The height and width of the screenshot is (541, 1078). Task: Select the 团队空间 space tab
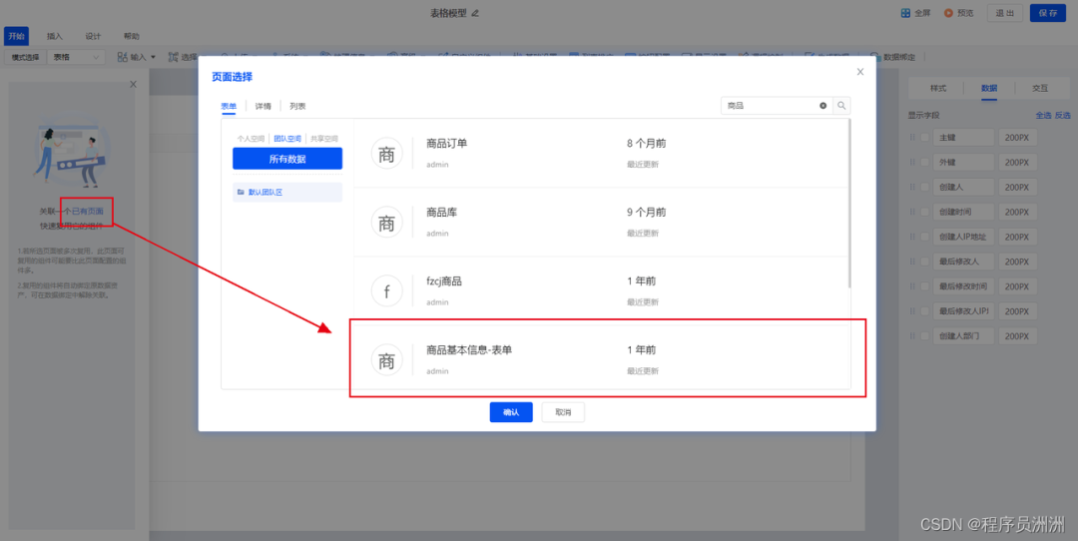click(287, 138)
